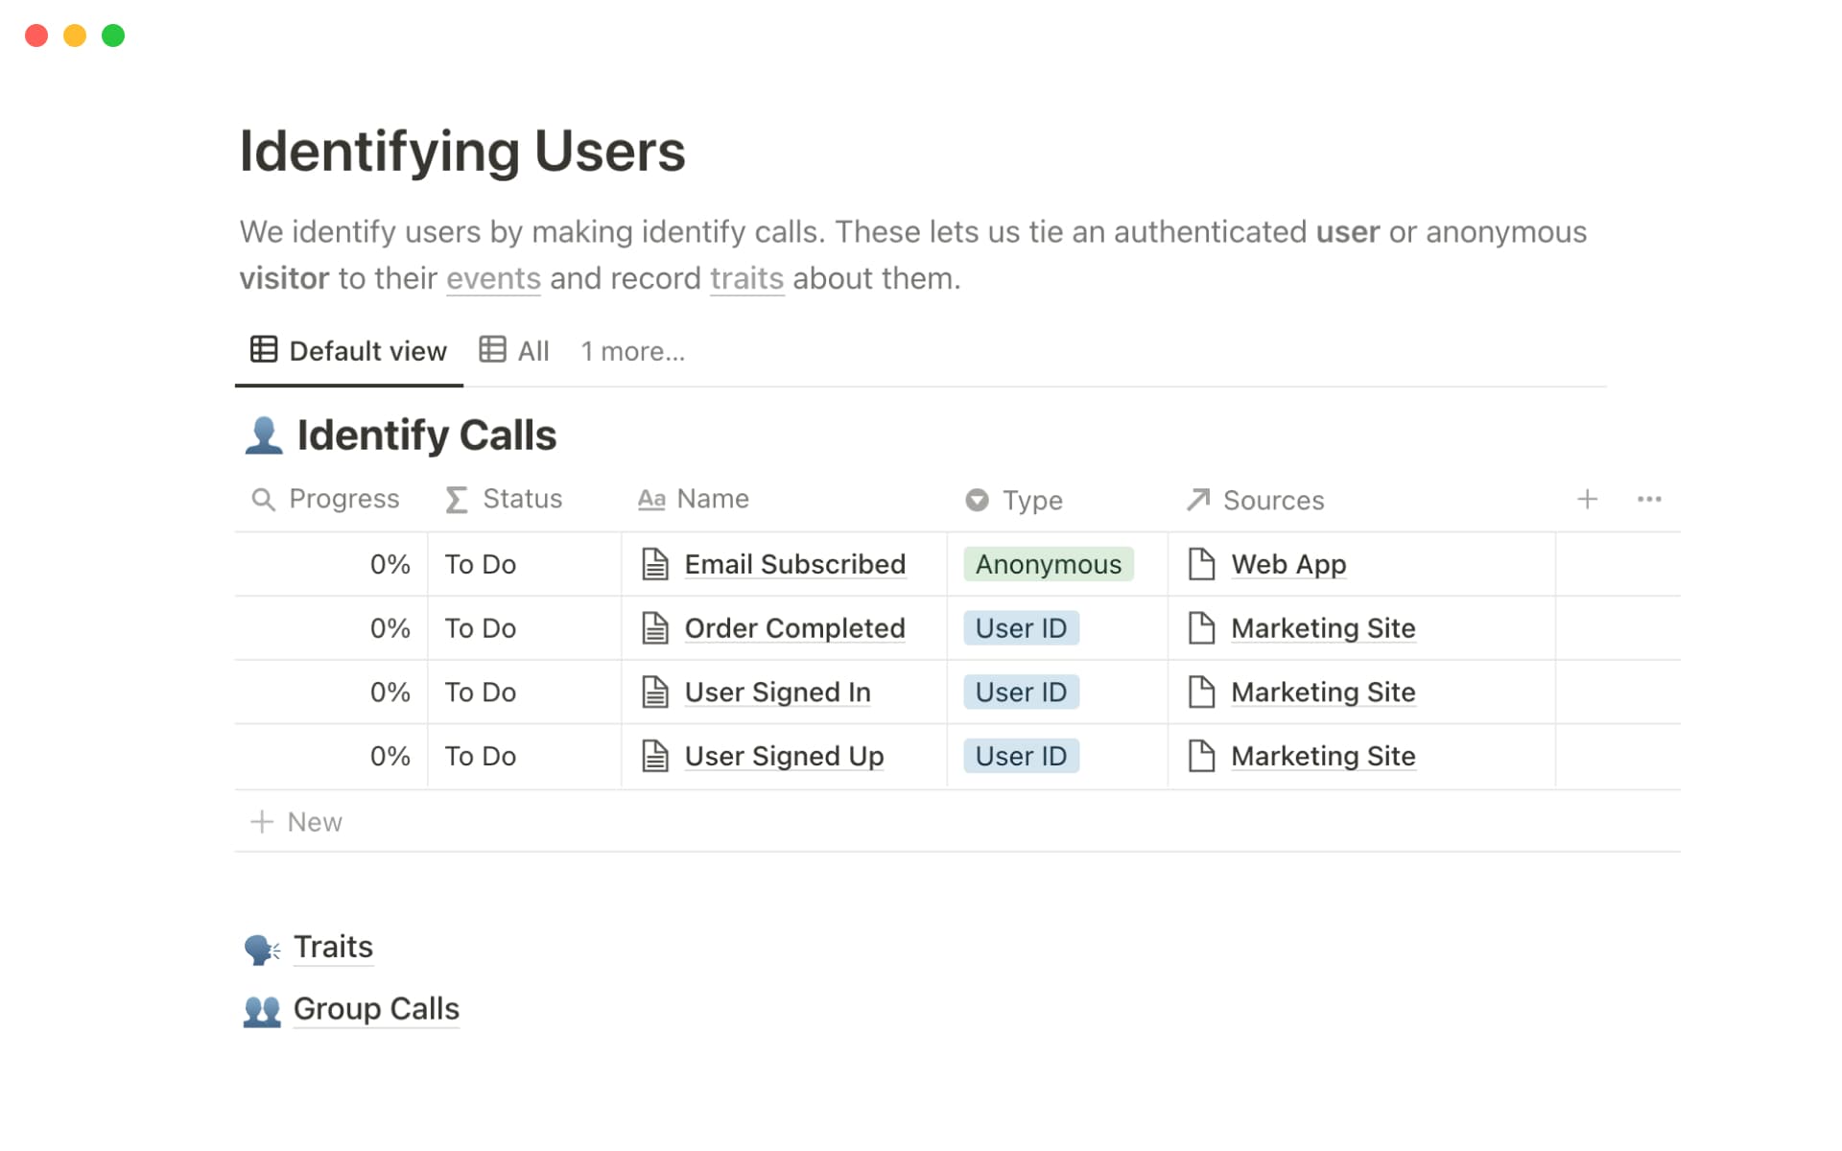Switch to the All view tab
The image size is (1842, 1151).
515,351
